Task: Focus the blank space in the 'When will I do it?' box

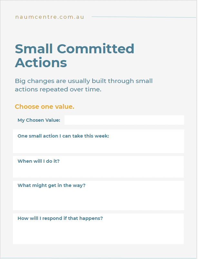Action: click(98, 171)
